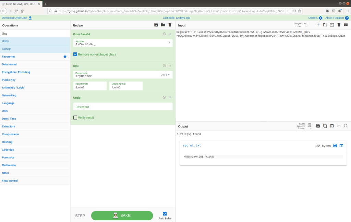Viewport: 351px width, 222px height.
Task: Enable the Verify result checkbox
Action: click(75, 118)
